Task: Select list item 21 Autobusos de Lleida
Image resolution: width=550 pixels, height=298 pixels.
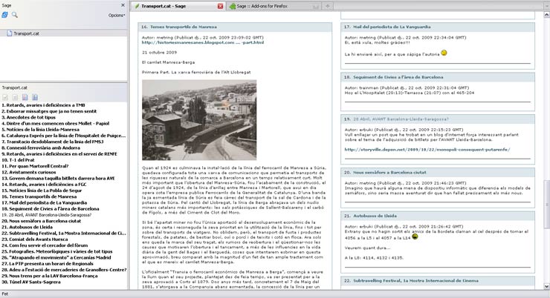Action: pos(27,227)
